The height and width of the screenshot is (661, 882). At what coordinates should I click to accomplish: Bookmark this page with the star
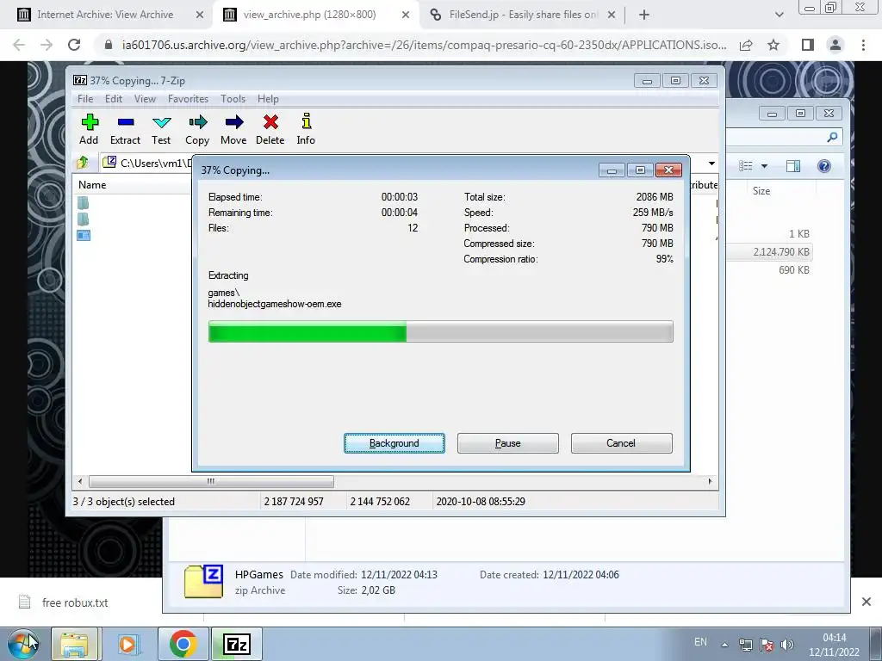[x=773, y=45]
